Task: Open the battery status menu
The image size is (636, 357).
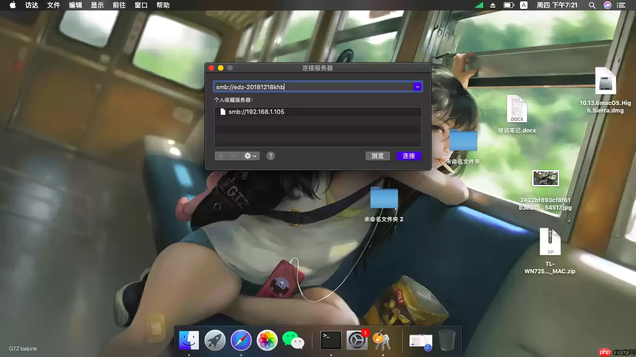Action: click(x=508, y=5)
